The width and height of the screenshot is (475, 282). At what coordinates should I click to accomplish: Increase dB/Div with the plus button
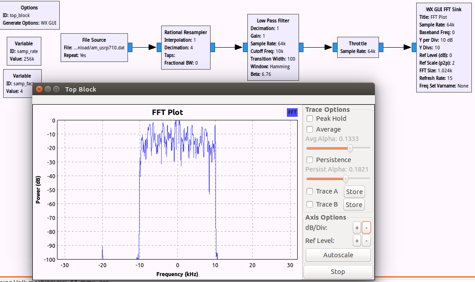click(x=357, y=228)
